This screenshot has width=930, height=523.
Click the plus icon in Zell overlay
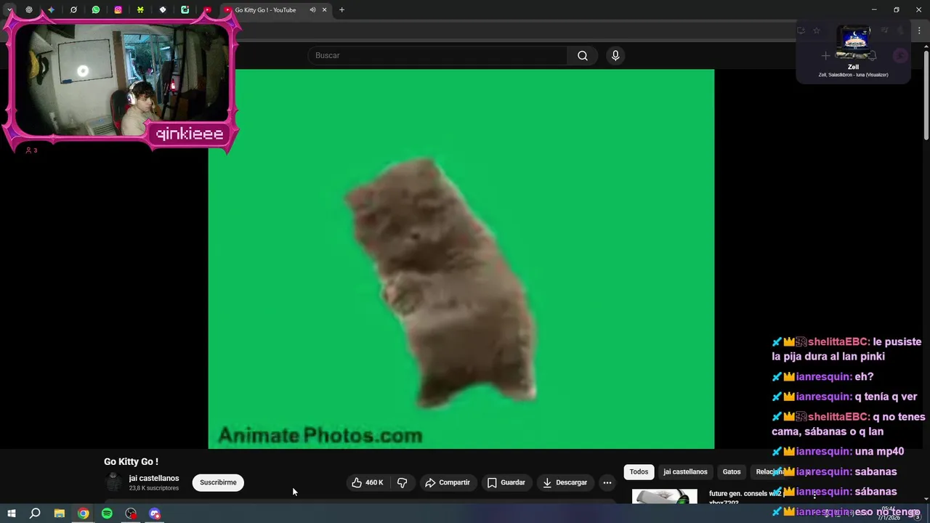825,56
